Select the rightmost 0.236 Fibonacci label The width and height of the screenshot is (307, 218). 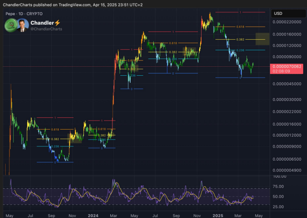[x=240, y=50]
